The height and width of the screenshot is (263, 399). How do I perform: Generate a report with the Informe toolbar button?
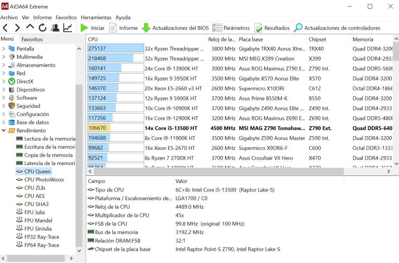point(124,28)
